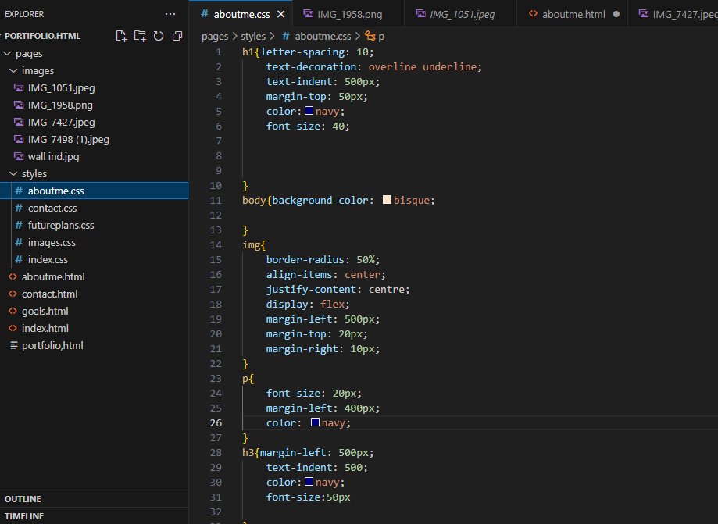Click CSS hash icon in breadcrumb
Viewport: 718px width, 524px height.
(286, 36)
